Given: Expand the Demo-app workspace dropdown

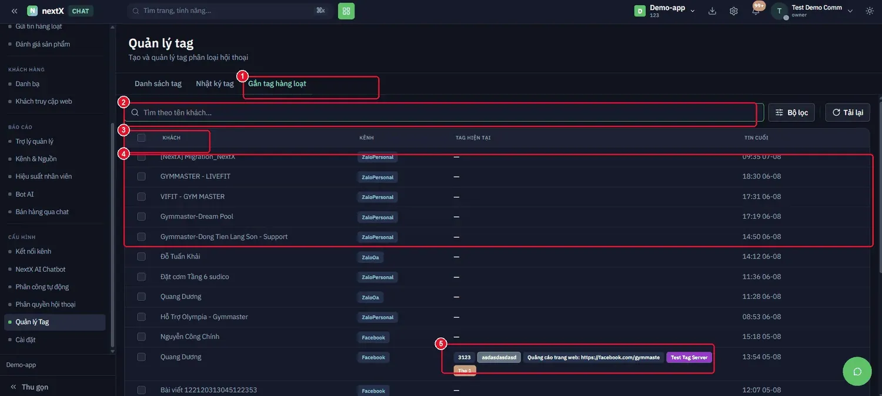Looking at the screenshot, I should click(665, 11).
